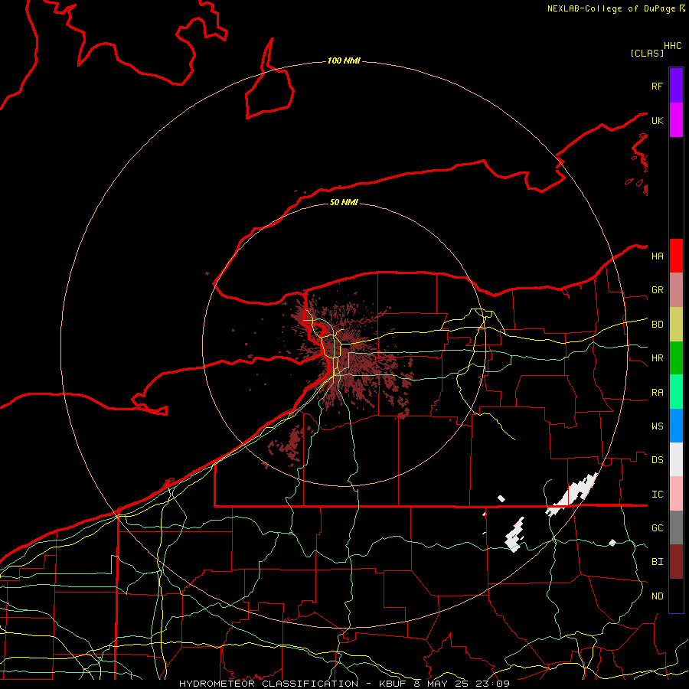Click the 50 NMI range ring label
Image resolution: width=689 pixels, height=689 pixels.
tap(344, 202)
